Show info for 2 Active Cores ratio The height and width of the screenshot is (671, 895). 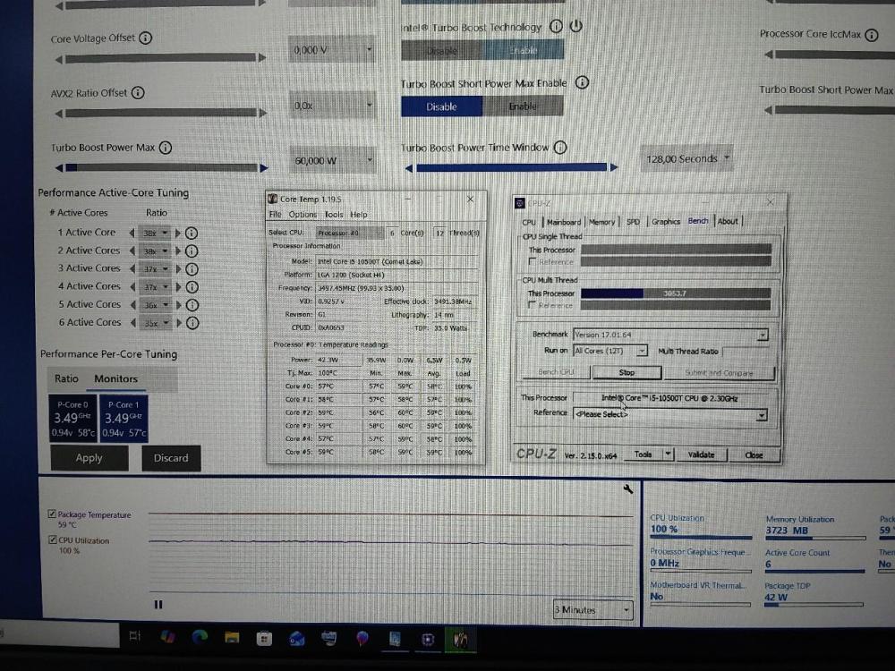tap(192, 251)
